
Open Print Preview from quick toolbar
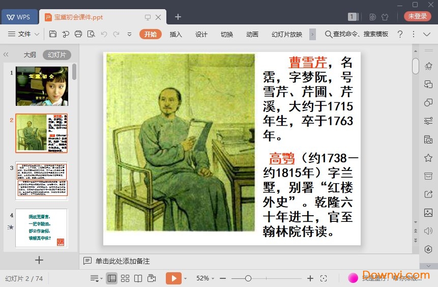click(x=91, y=34)
